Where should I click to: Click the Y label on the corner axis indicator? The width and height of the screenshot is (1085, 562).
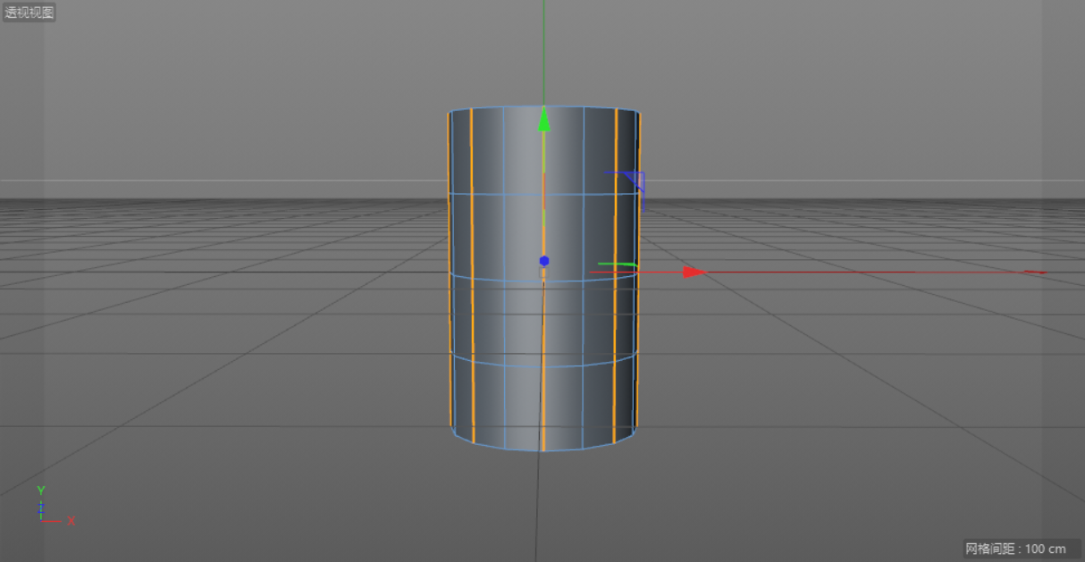click(41, 491)
